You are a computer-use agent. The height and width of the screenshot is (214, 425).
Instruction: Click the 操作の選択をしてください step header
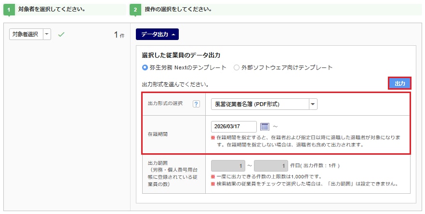tap(179, 9)
